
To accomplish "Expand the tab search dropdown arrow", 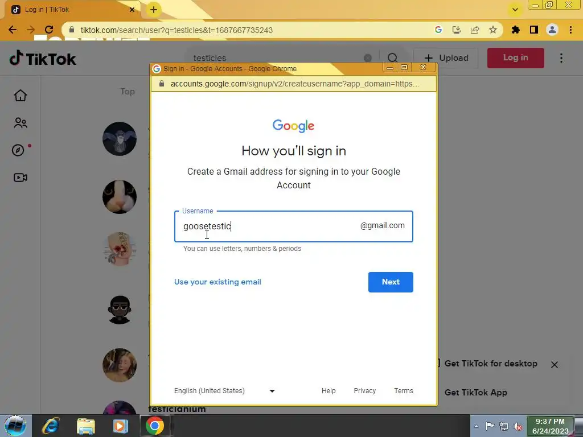I will click(515, 10).
